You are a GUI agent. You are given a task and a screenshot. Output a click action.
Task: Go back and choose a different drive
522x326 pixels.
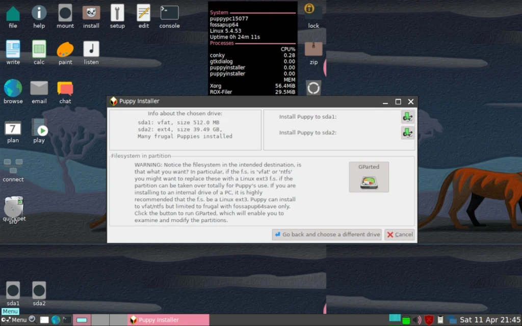click(327, 234)
